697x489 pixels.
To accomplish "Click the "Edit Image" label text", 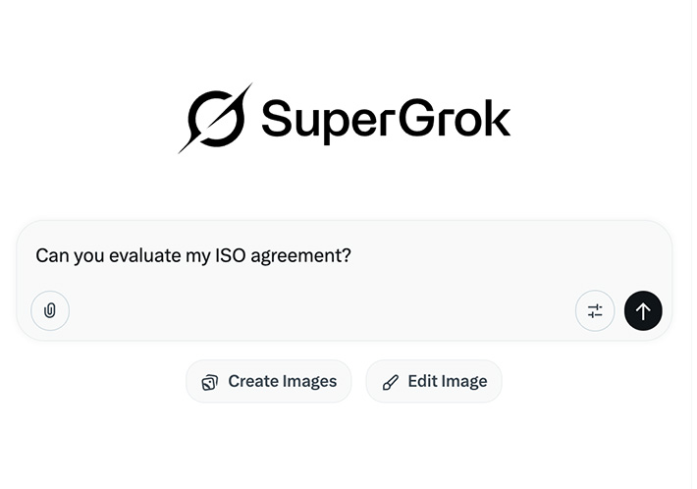I will pyautogui.click(x=447, y=382).
